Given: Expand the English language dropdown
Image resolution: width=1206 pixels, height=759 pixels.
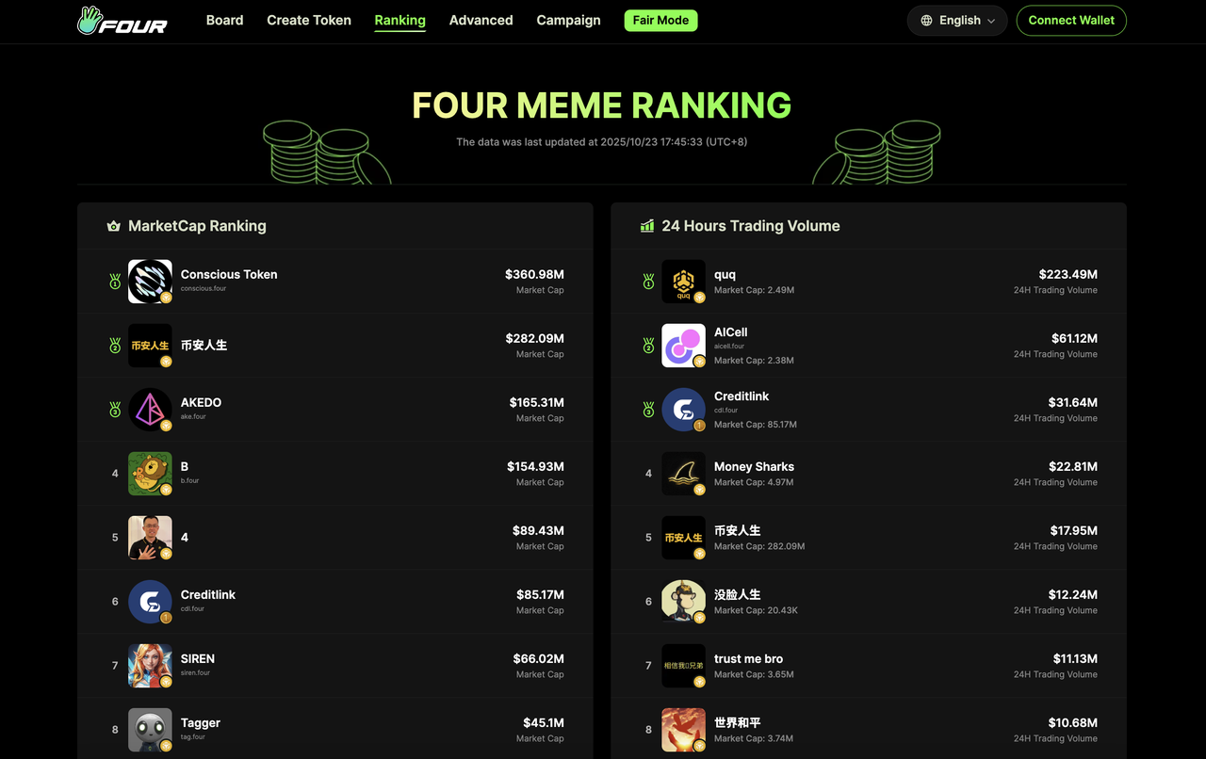Looking at the screenshot, I should (957, 21).
